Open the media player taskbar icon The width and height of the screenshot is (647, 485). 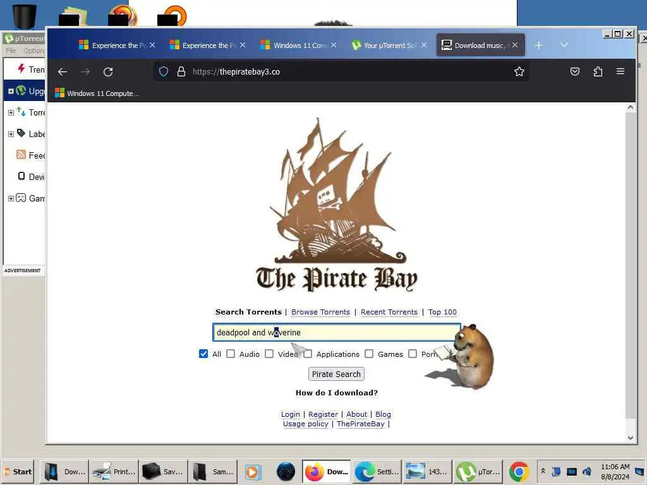[x=253, y=472]
